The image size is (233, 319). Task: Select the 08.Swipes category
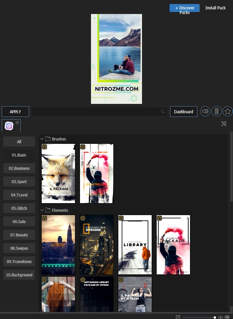click(x=19, y=248)
